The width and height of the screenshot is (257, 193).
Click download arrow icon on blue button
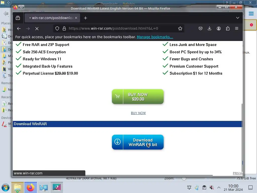(x=117, y=142)
